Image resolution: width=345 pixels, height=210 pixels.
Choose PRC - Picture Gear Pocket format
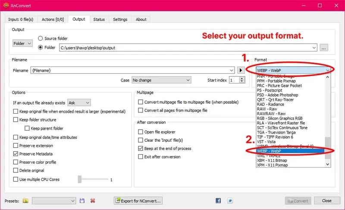[290, 86]
